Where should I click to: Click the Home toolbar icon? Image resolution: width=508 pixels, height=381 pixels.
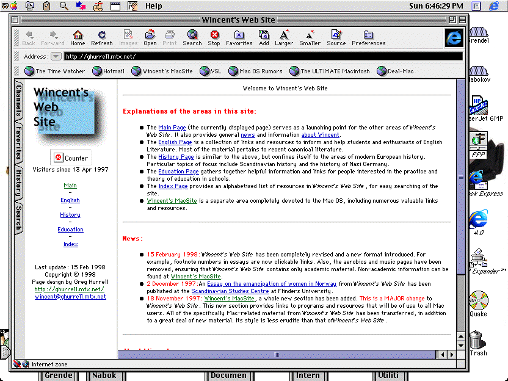78,37
